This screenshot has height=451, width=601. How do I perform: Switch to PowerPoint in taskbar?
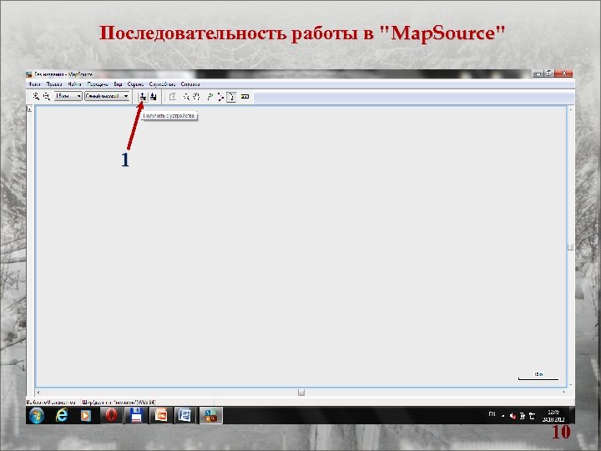[x=161, y=415]
